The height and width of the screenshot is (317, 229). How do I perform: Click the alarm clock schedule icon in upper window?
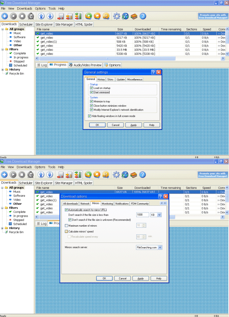[31, 16]
